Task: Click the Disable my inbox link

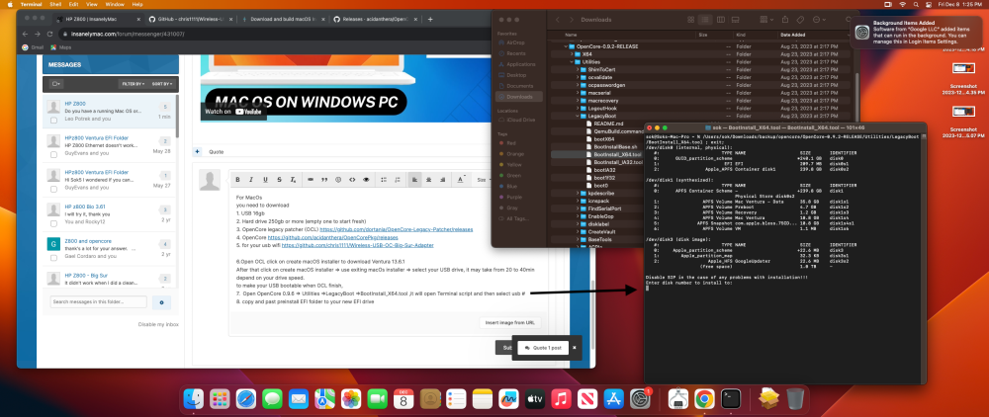Action: click(x=158, y=324)
